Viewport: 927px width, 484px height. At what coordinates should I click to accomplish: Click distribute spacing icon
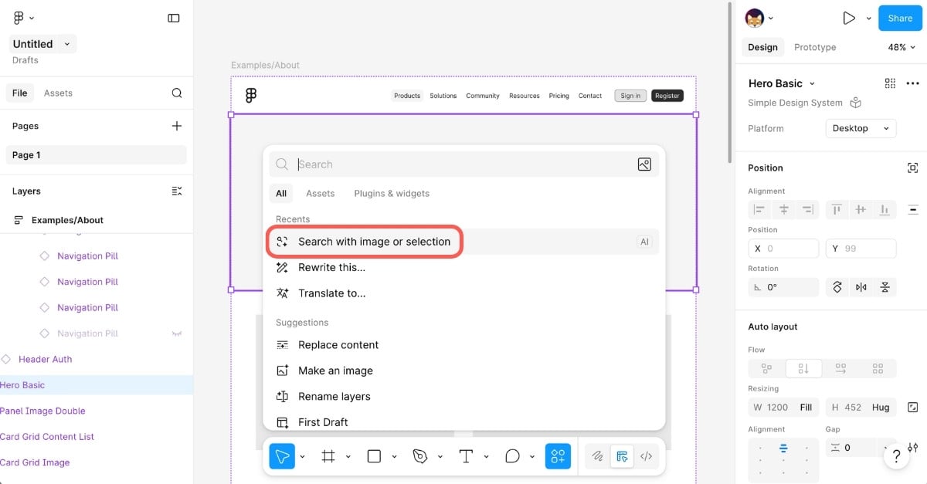coord(912,209)
